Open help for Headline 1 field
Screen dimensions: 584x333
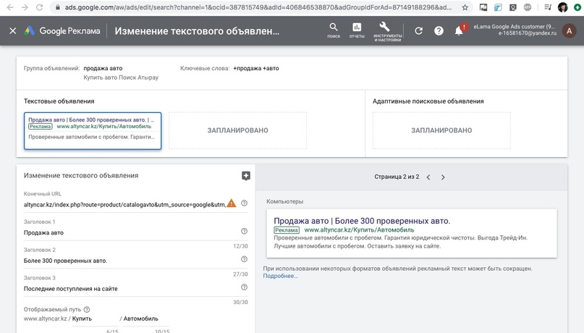tap(244, 231)
